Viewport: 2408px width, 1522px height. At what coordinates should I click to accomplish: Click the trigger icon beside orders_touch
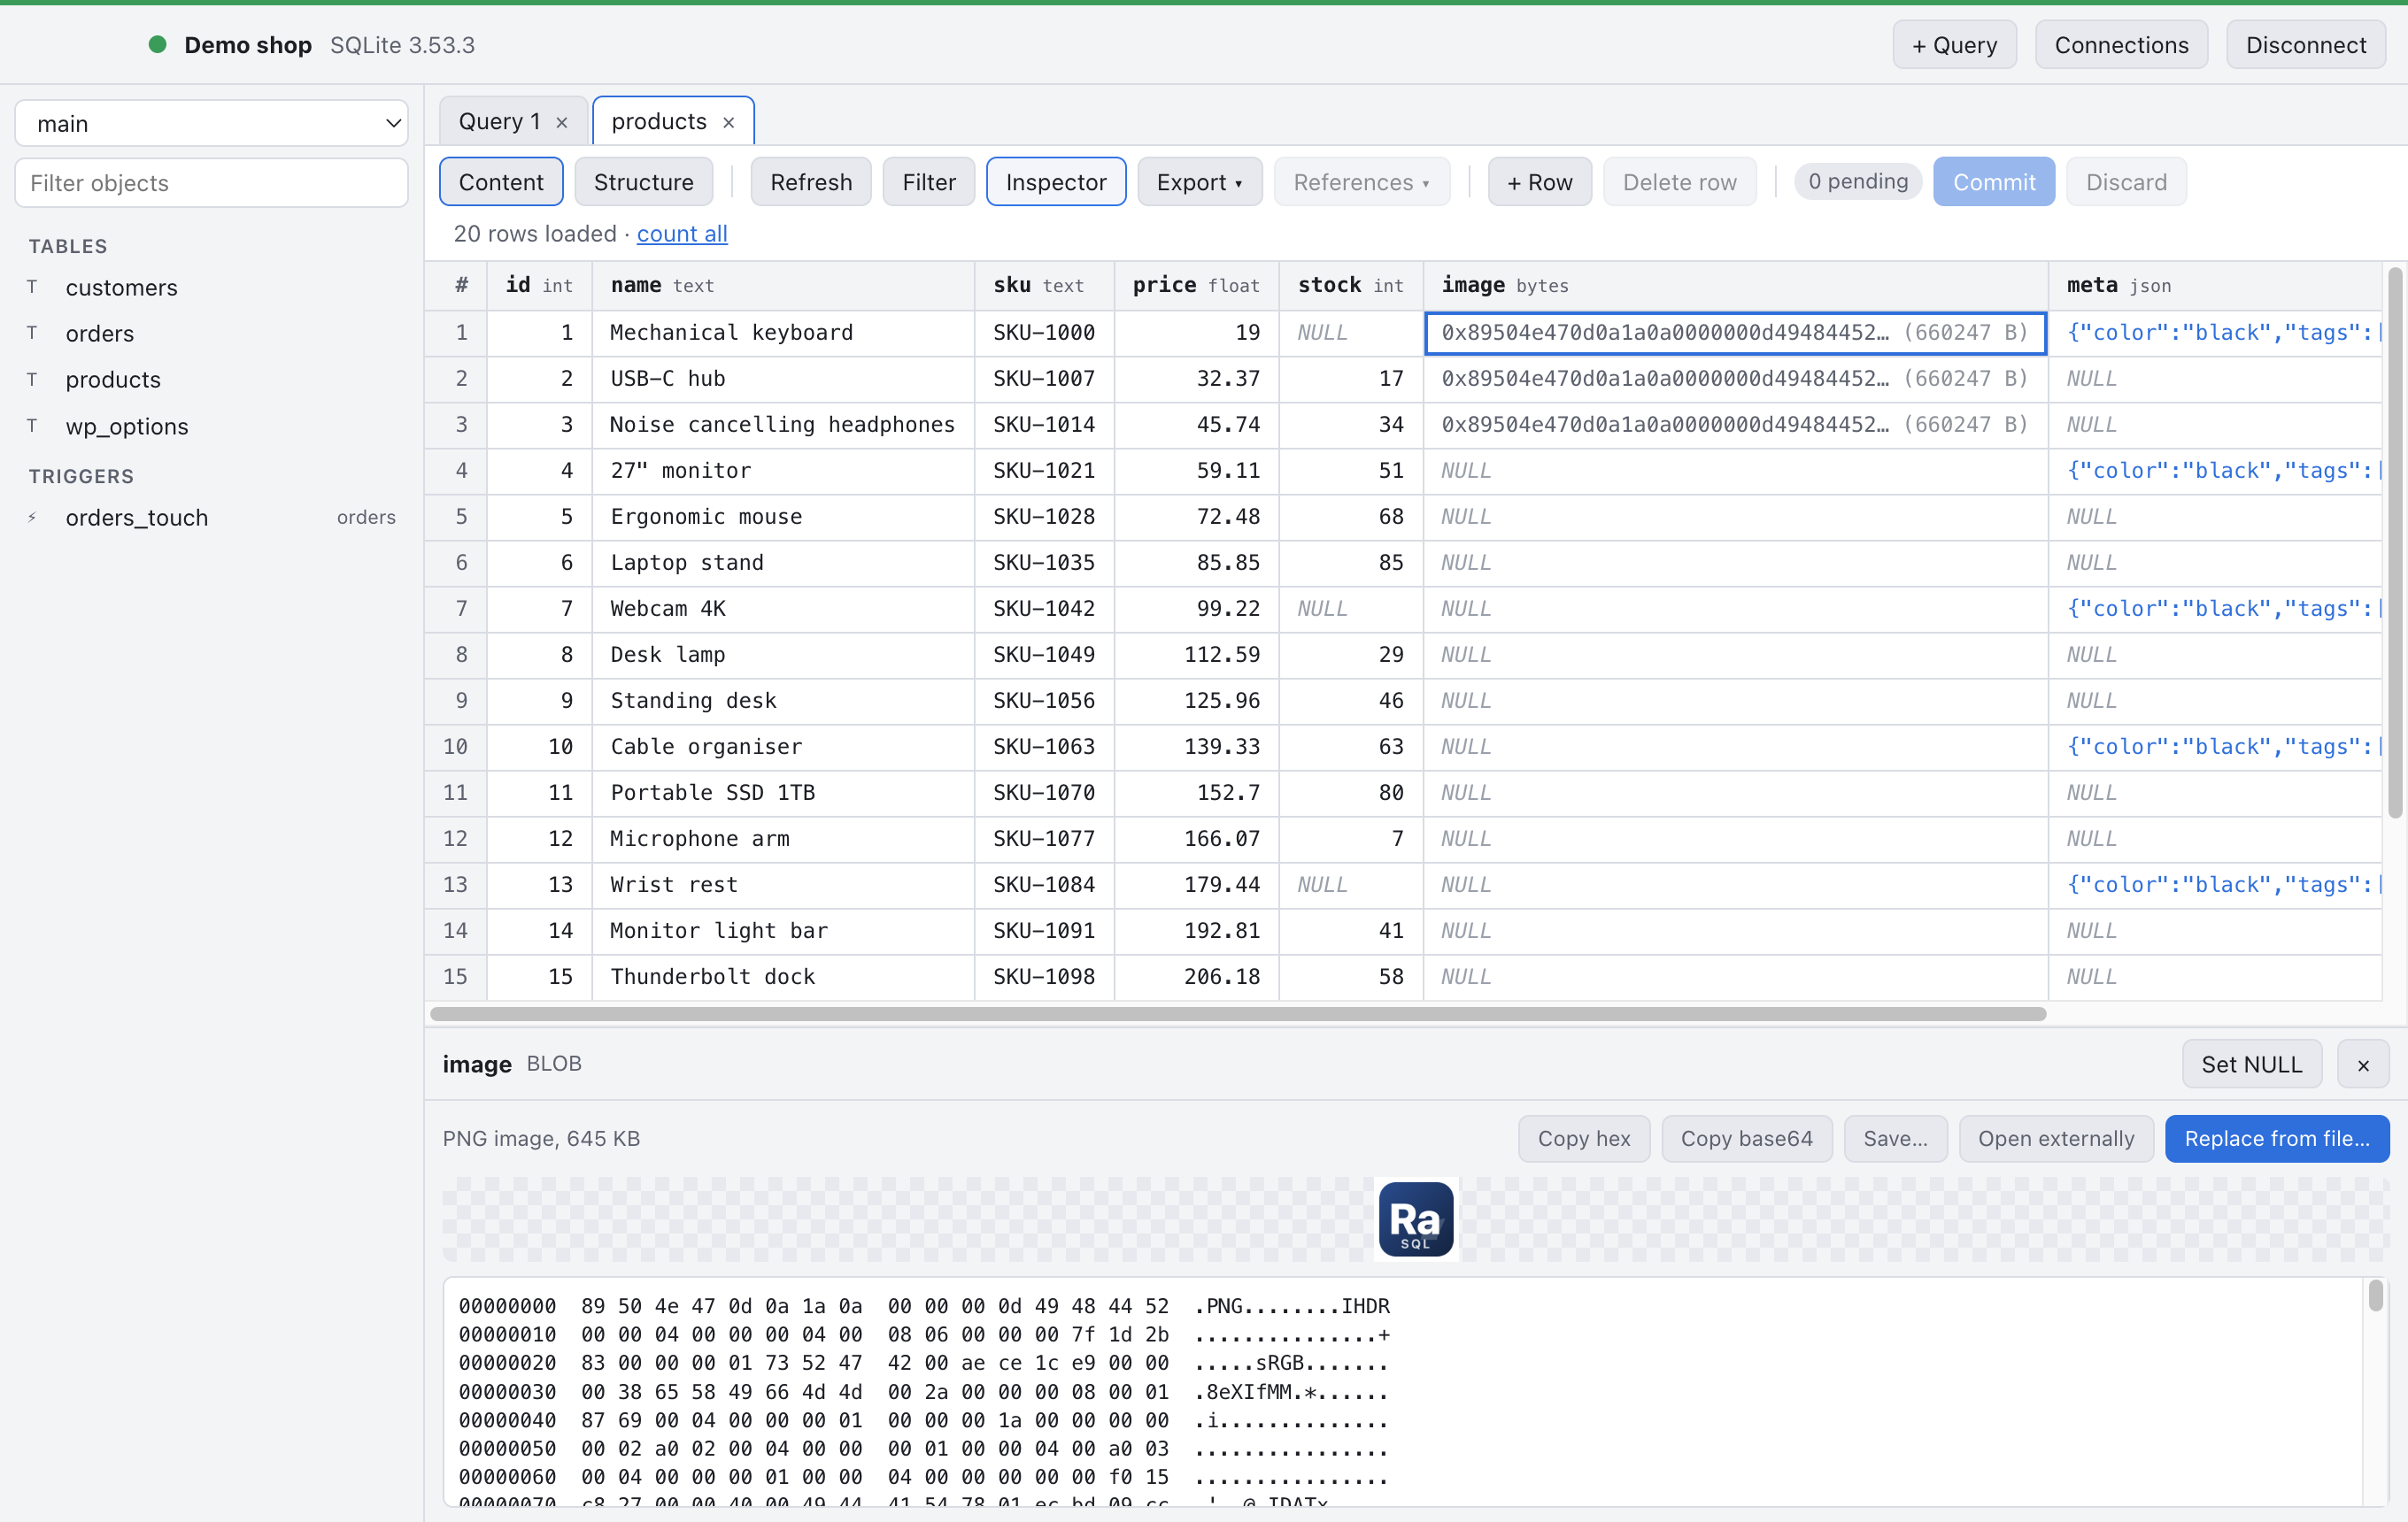pyautogui.click(x=32, y=518)
